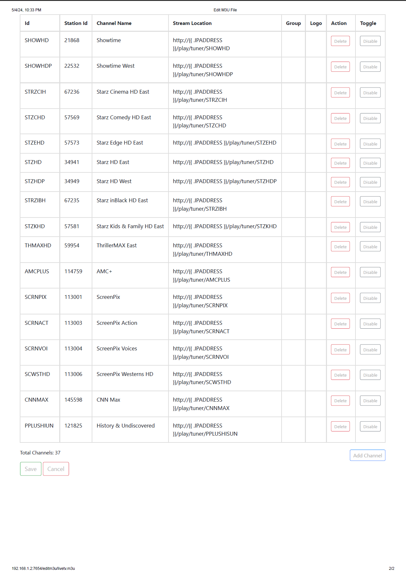Image resolution: width=406 pixels, height=576 pixels.
Task: Disable the CNN Max channel
Action: (x=370, y=401)
